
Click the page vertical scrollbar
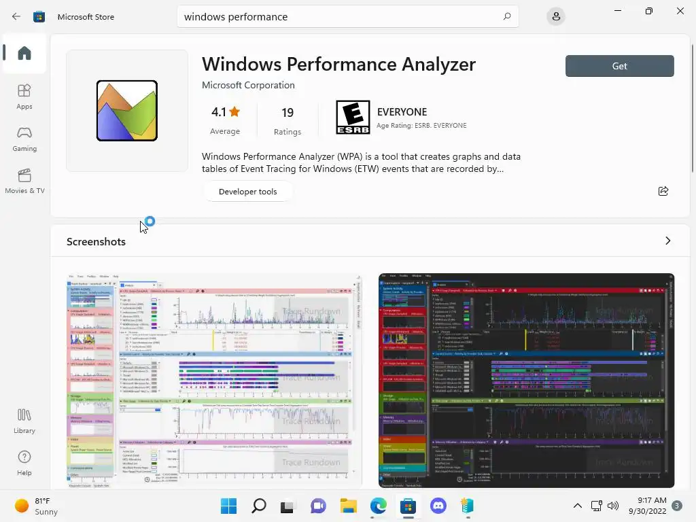693,107
